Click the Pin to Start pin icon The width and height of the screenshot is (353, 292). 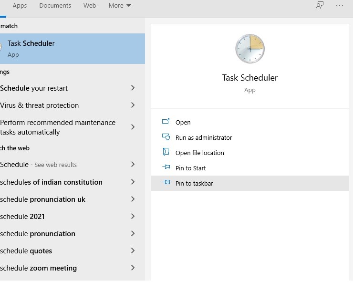(166, 167)
